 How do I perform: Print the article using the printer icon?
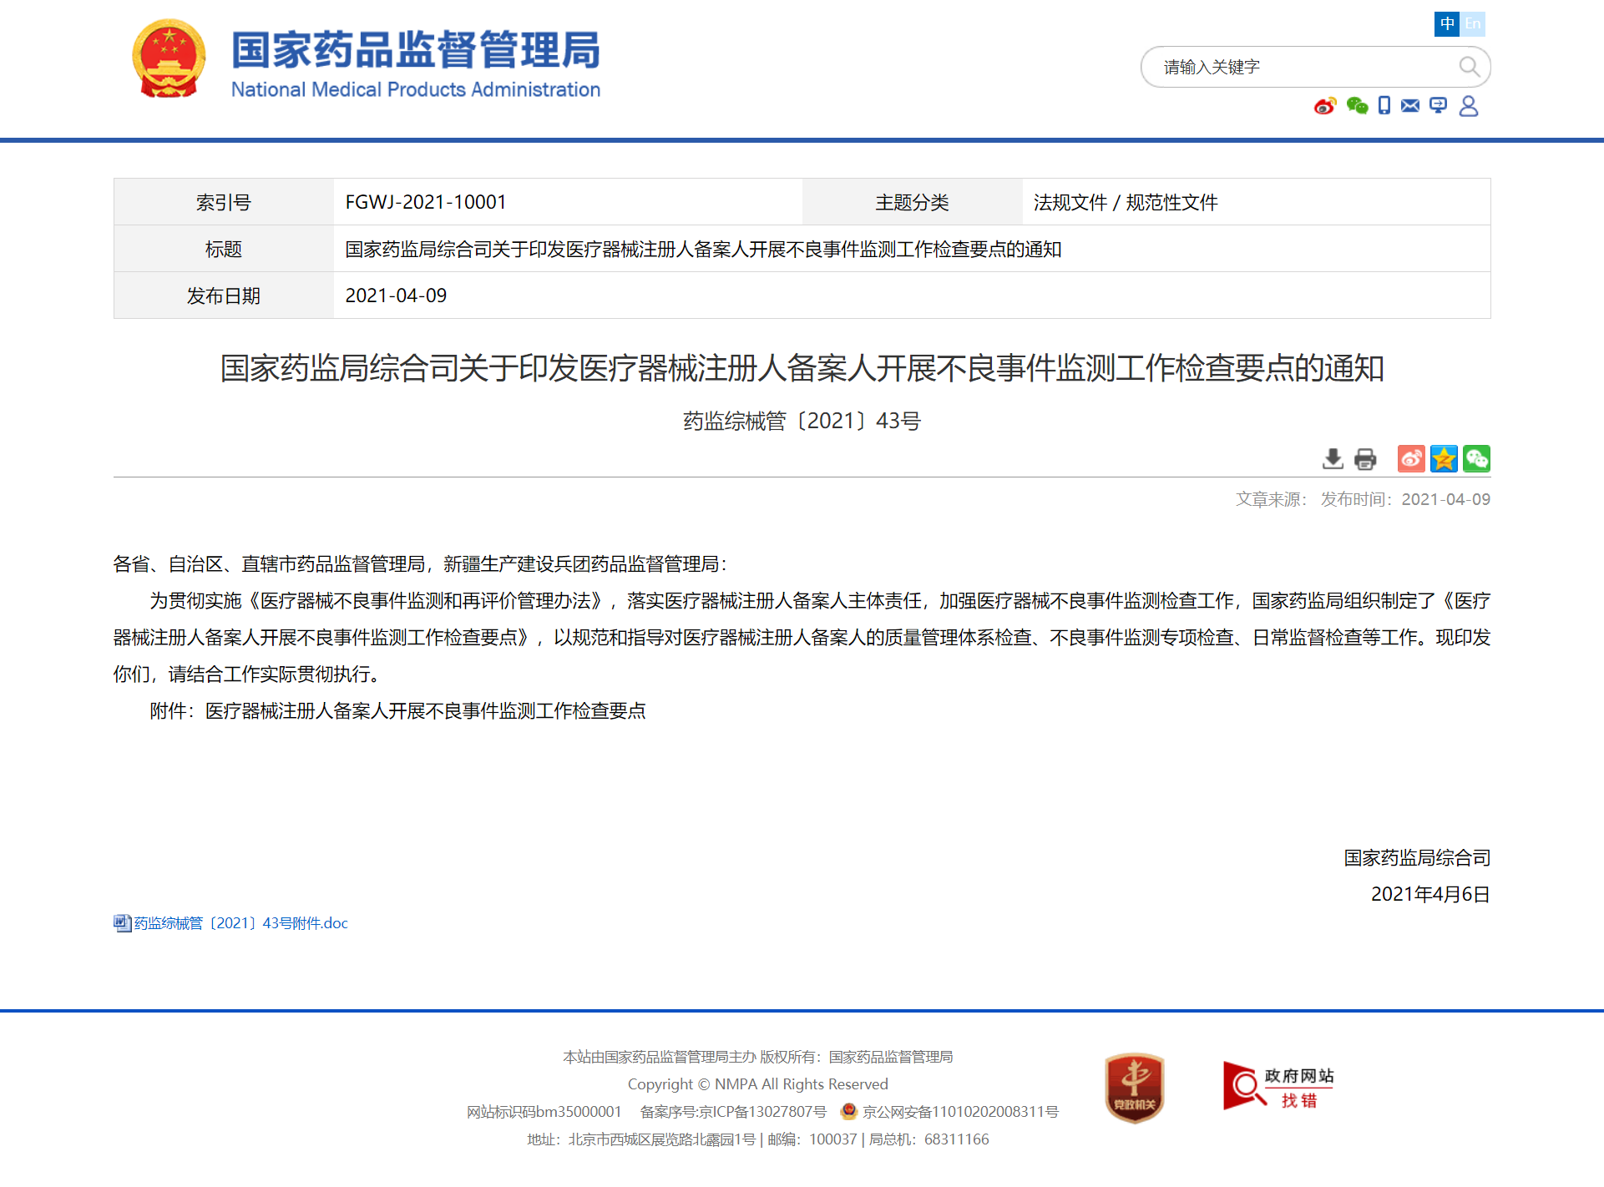pyautogui.click(x=1365, y=459)
